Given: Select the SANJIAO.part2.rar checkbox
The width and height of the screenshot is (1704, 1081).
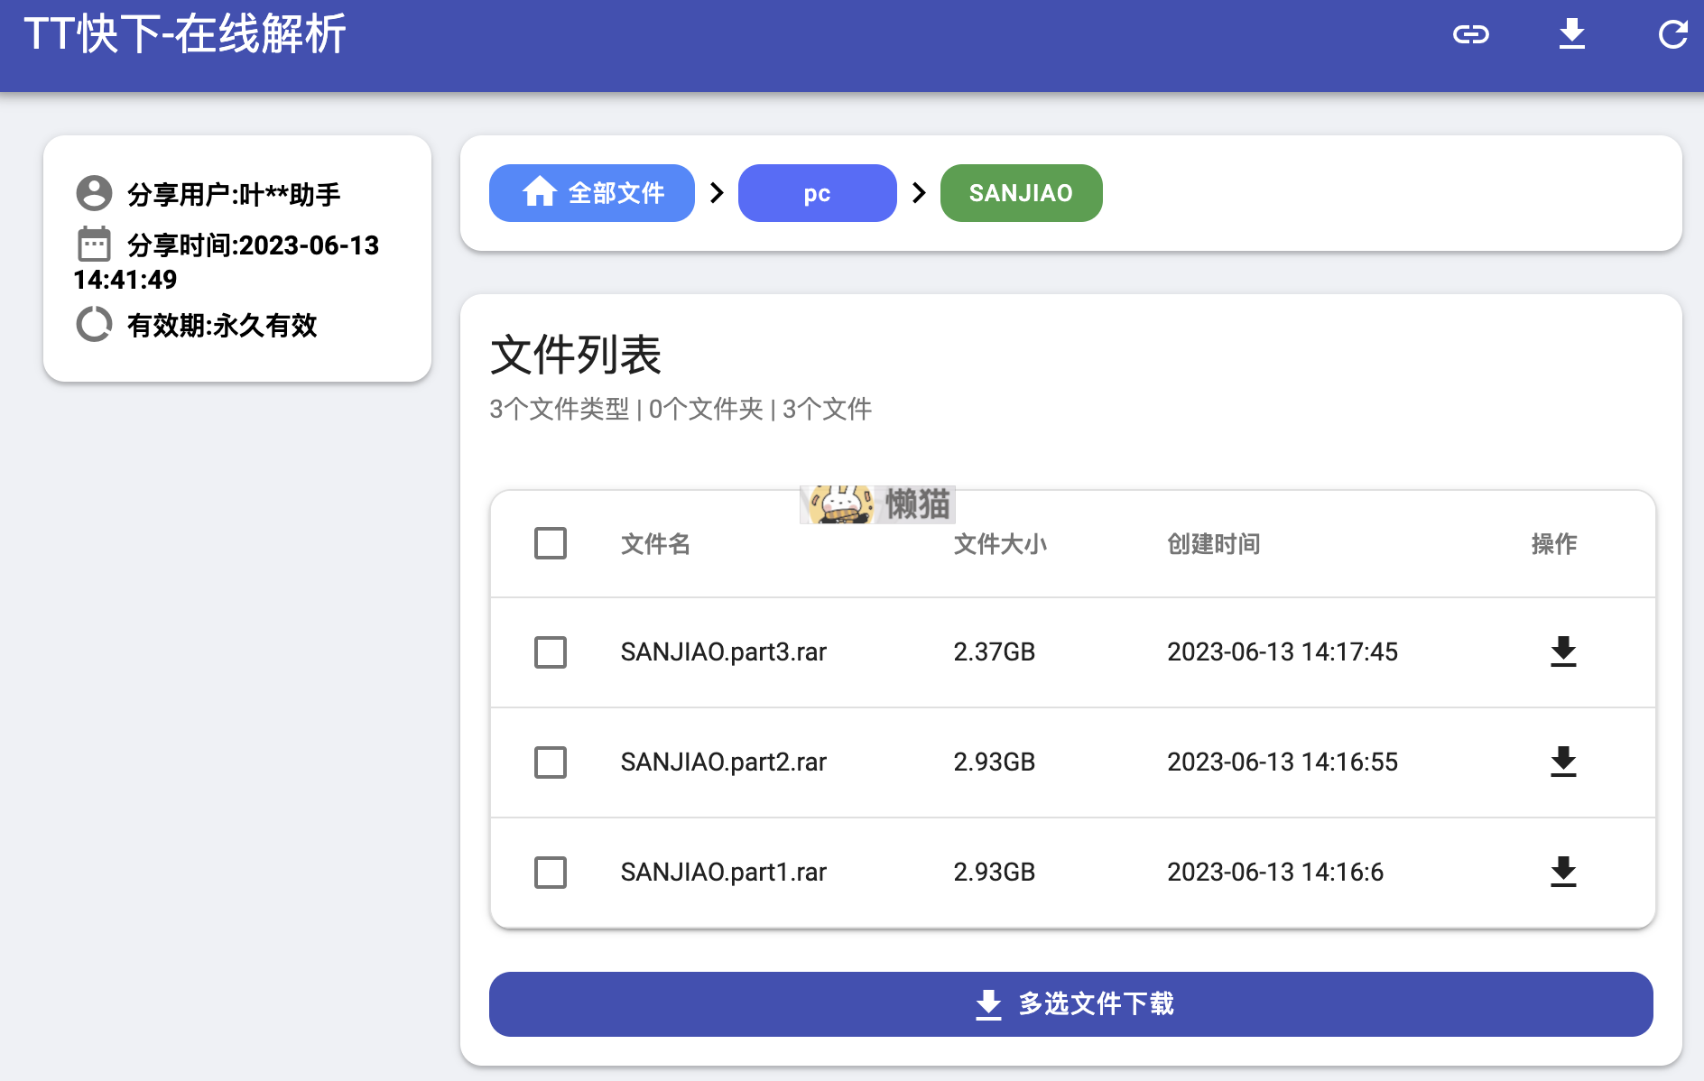Looking at the screenshot, I should pyautogui.click(x=550, y=762).
